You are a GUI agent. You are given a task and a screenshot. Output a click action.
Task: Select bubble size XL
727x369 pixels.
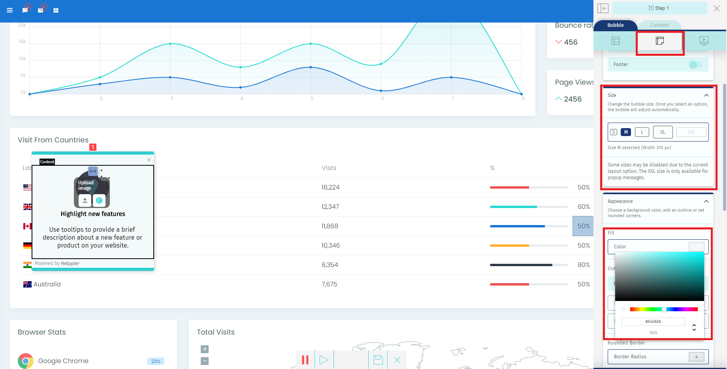click(x=663, y=132)
